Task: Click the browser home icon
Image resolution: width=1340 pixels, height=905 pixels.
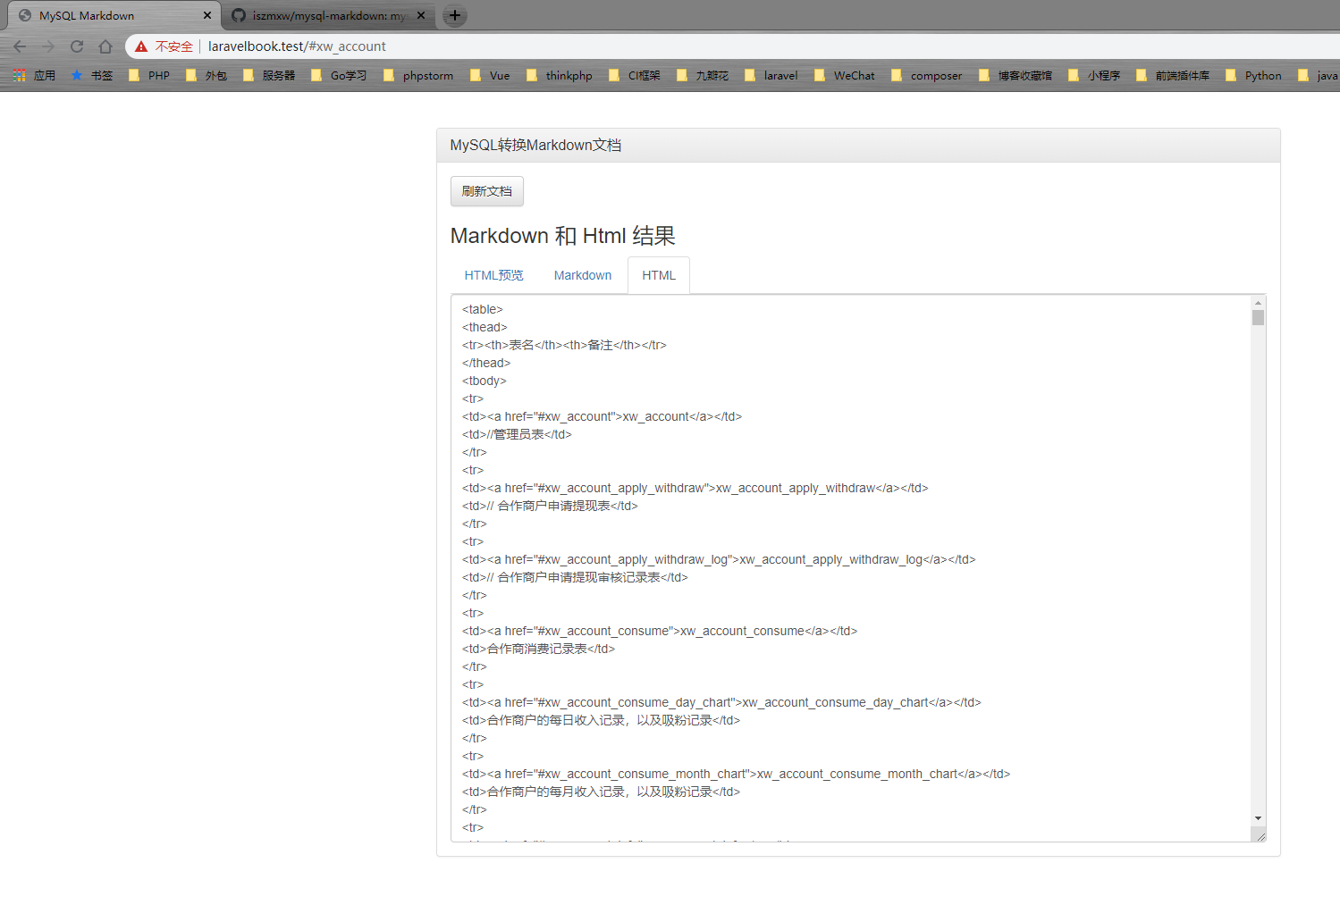Action: coord(105,46)
